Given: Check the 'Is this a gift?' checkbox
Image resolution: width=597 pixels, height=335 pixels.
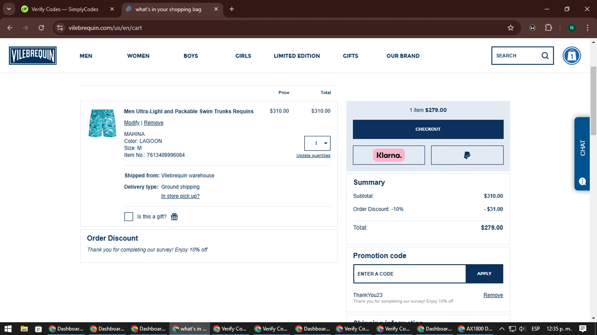Looking at the screenshot, I should click(129, 217).
